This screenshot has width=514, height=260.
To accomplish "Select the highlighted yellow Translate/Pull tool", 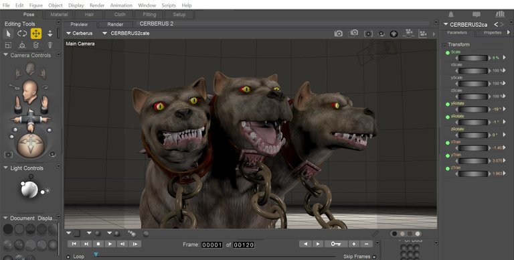I will point(36,34).
